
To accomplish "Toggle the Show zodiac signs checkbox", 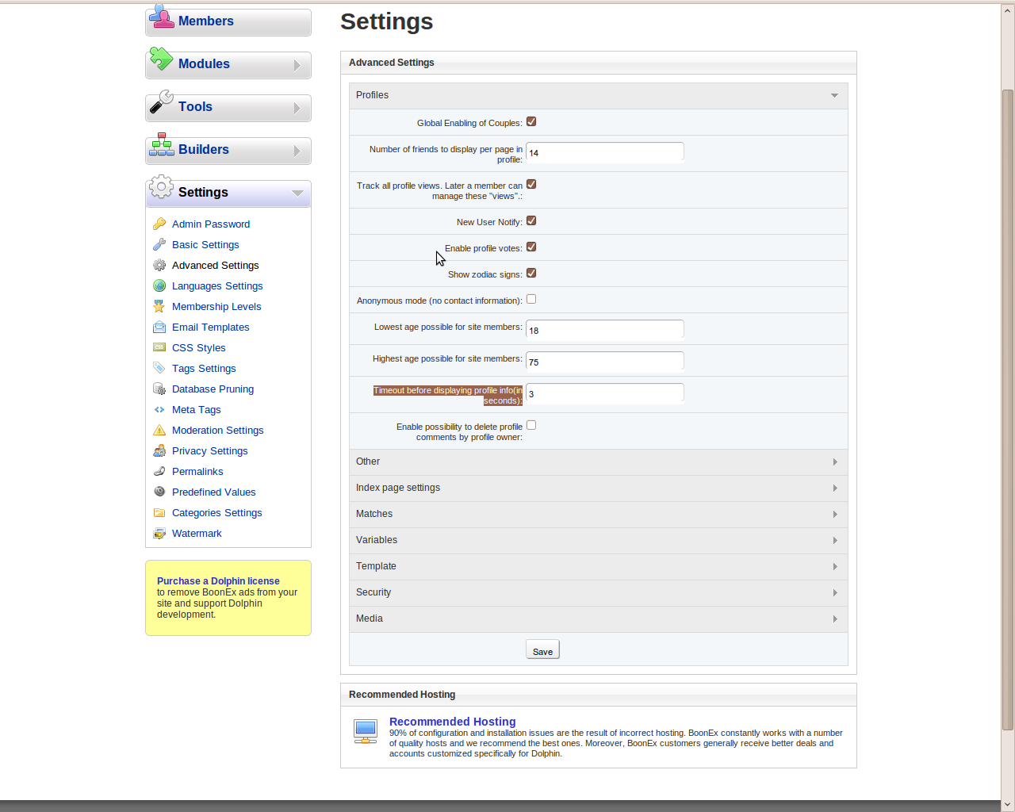I will coord(531,274).
